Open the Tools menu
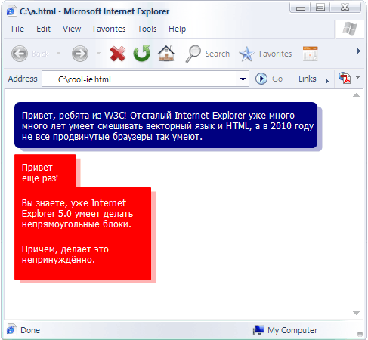Image resolution: width=368 pixels, height=340 pixels. pyautogui.click(x=147, y=29)
